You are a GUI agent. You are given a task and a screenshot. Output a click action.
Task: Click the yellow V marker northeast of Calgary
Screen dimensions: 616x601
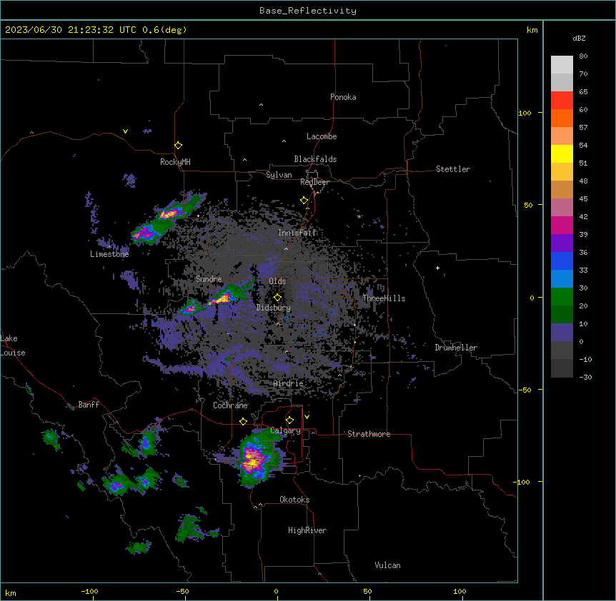(307, 417)
